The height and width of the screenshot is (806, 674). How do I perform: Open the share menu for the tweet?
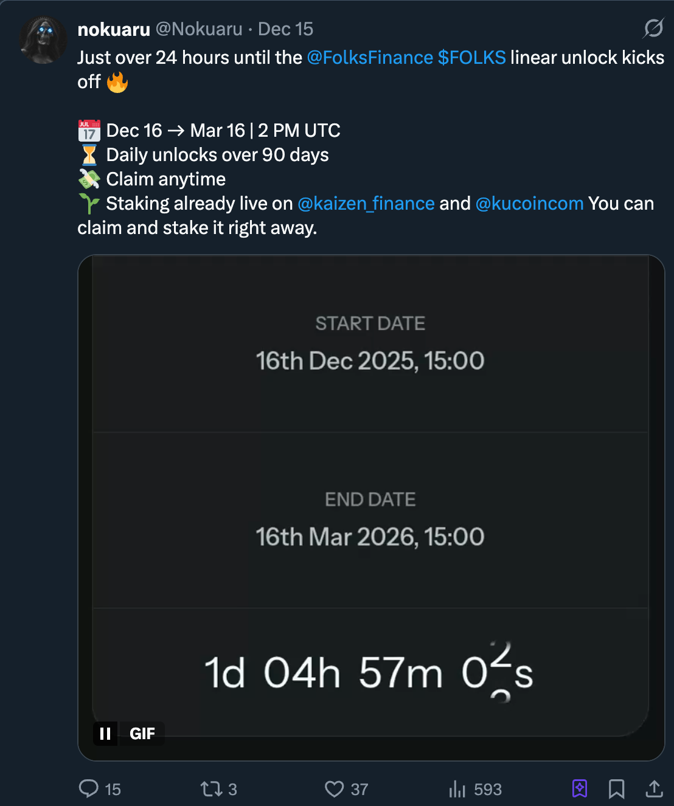click(x=654, y=789)
